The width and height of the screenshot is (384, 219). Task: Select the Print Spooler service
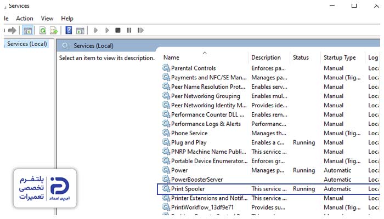(188, 189)
